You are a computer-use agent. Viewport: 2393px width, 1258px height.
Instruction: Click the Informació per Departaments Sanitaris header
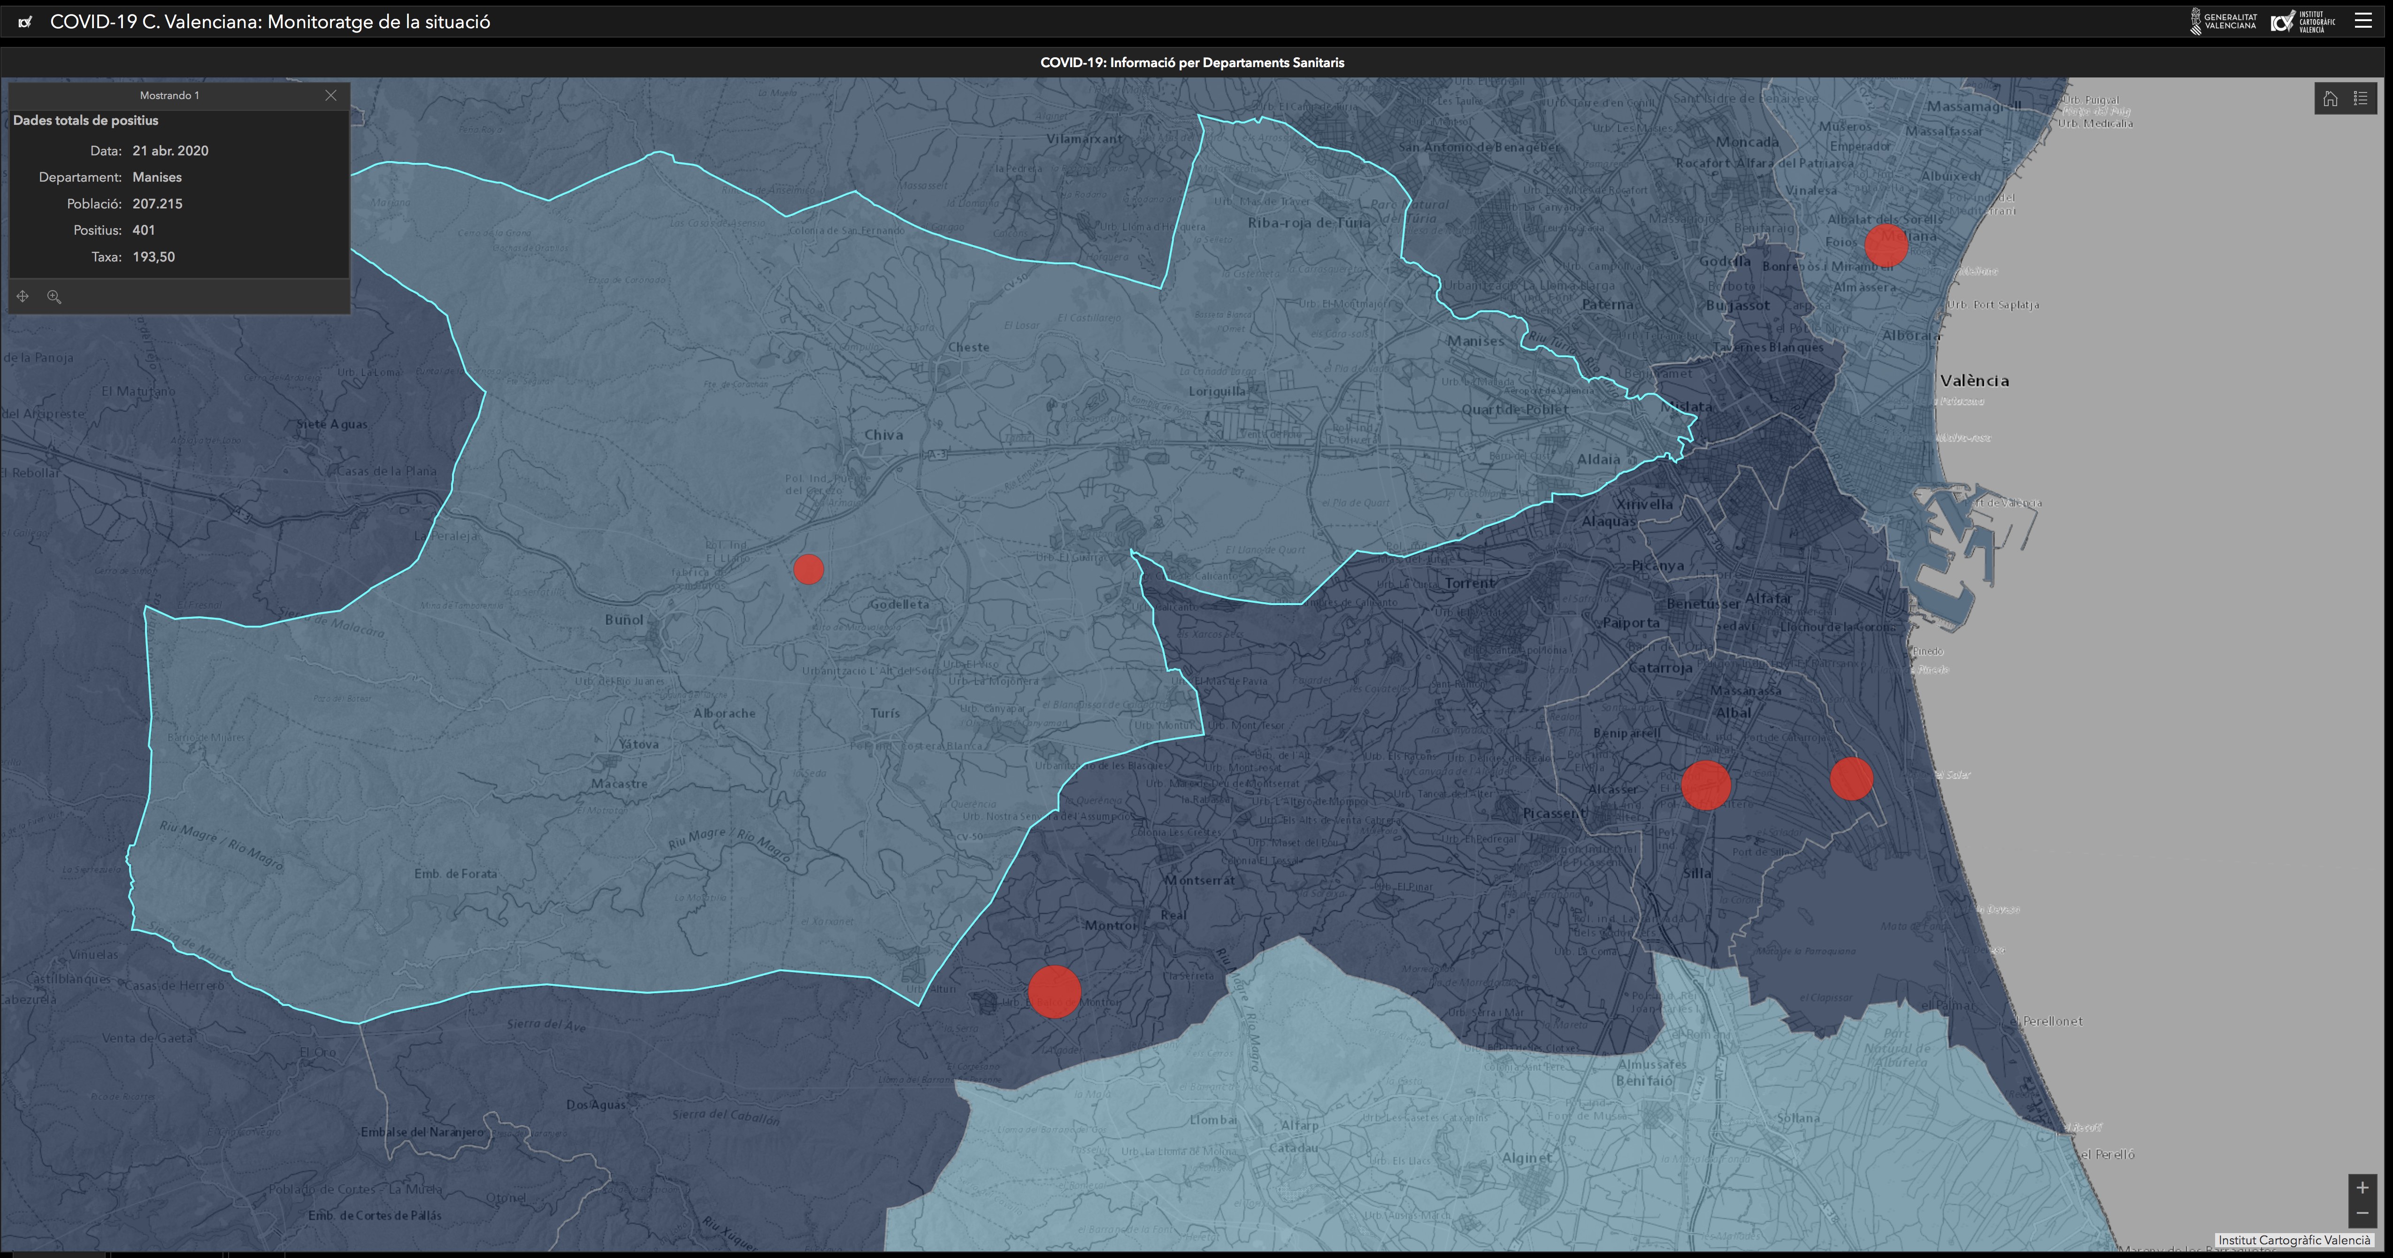pos(1192,62)
